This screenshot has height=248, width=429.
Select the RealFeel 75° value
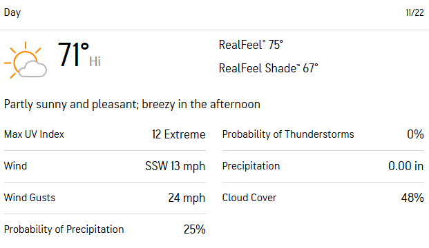point(251,45)
